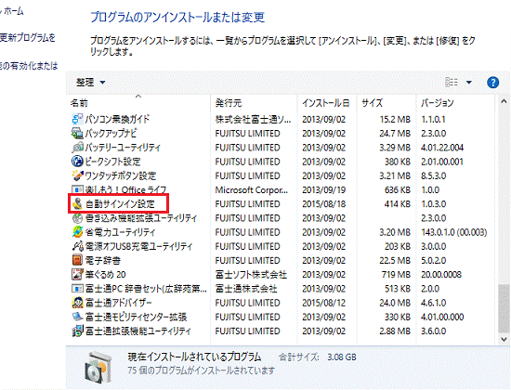Click the 富士通拡張機能ユーティリティ icon

click(x=77, y=331)
